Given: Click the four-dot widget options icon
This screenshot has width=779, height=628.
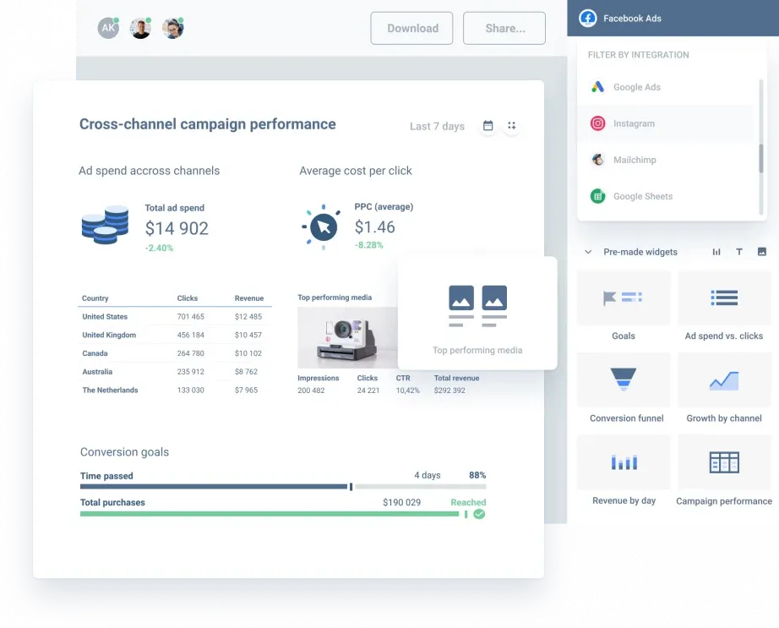Looking at the screenshot, I should pos(511,125).
